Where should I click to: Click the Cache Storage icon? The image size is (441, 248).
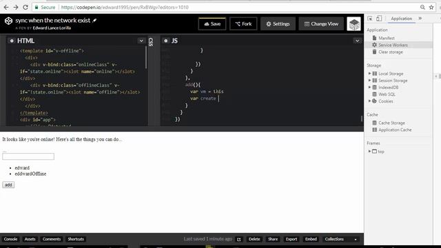[375, 123]
